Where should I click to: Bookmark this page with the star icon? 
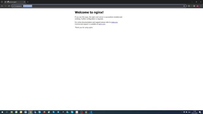pos(184,6)
